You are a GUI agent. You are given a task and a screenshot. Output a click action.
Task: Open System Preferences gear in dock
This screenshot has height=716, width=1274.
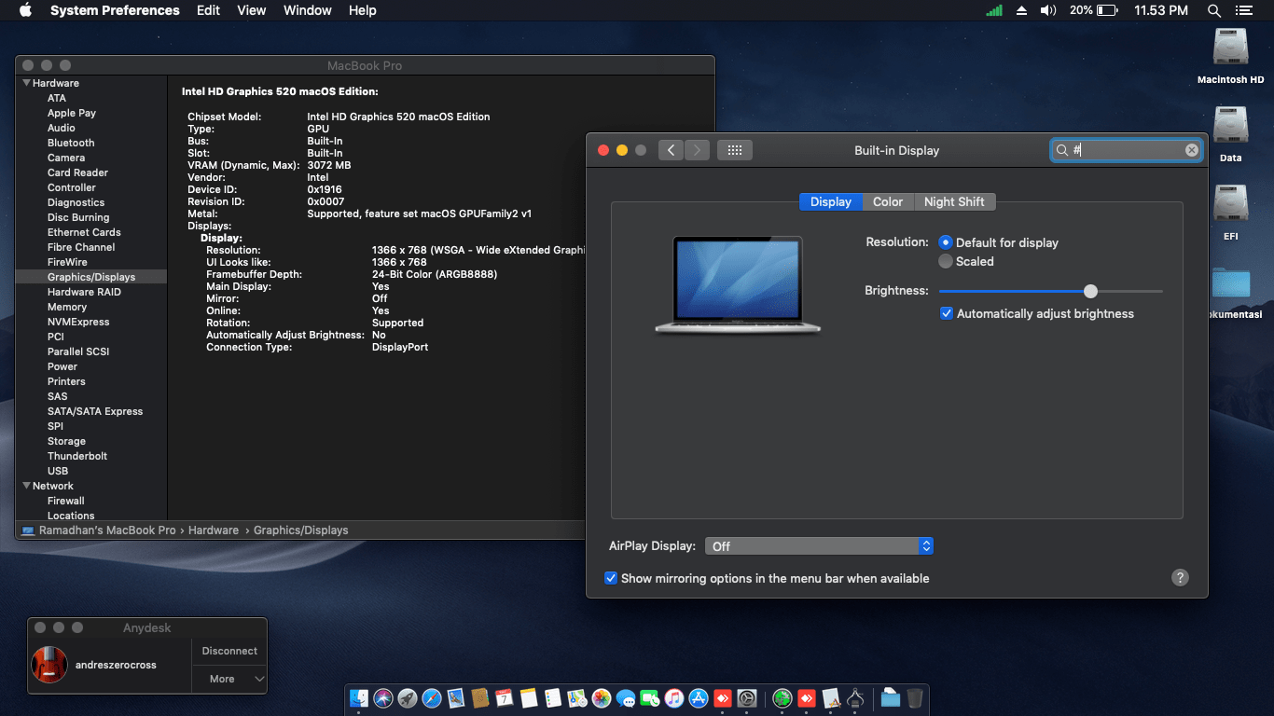(x=747, y=698)
